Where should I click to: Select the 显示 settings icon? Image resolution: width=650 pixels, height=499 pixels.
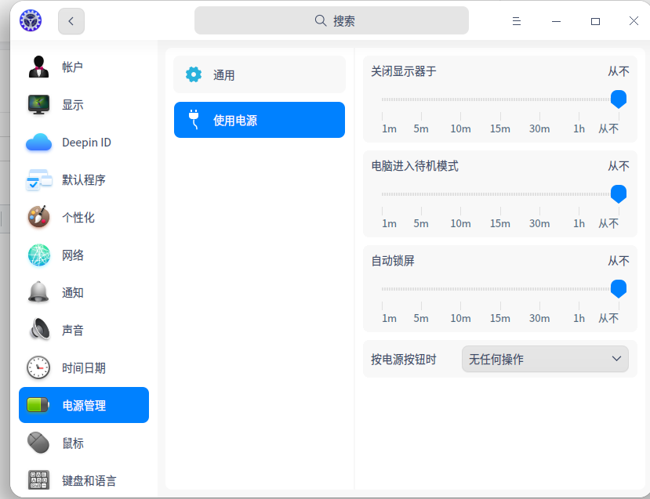(37, 104)
